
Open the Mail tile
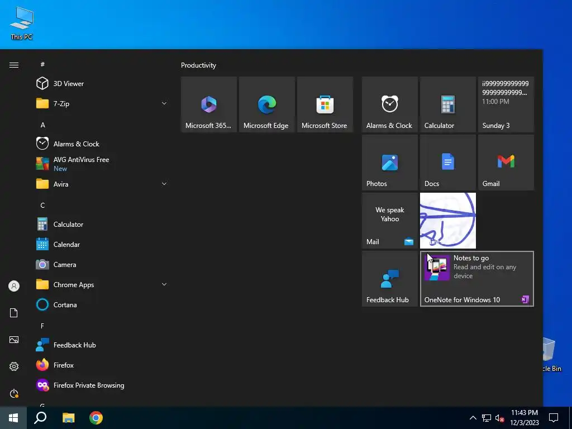(389, 221)
